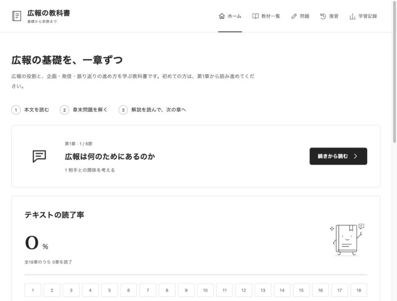The height and width of the screenshot is (301, 397).
Task: Click the 広報の基礎を、一章ずつ heading
Action: [x=67, y=60]
